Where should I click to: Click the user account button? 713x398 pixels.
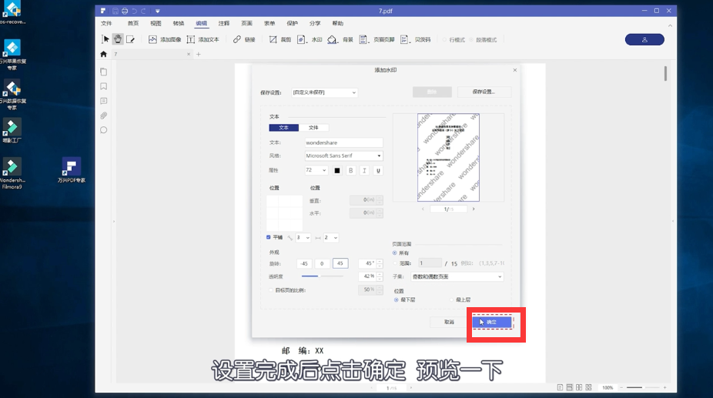tap(644, 39)
